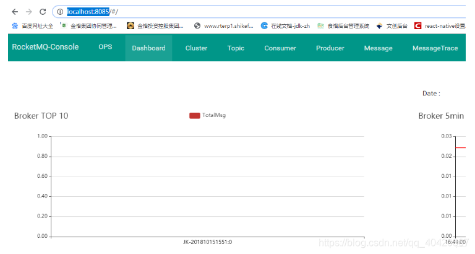Click the globe icon of www.rterp1 bookmark

[x=197, y=26]
